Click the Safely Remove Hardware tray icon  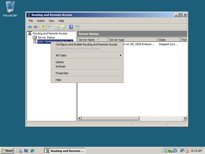(170, 151)
